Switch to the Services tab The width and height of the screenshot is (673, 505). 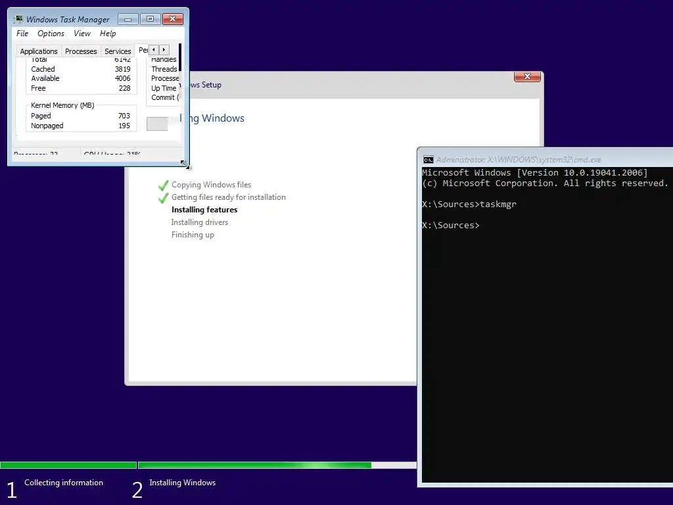coord(118,51)
